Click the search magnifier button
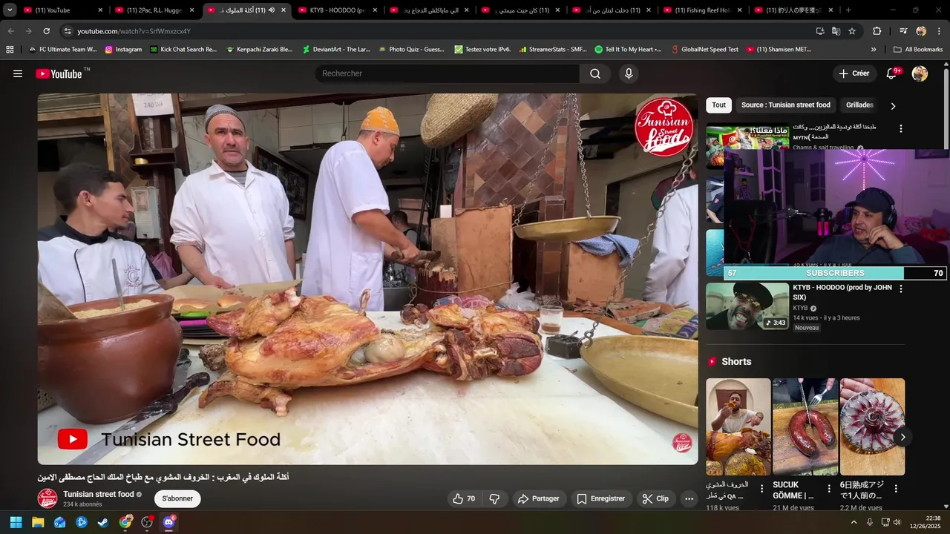The width and height of the screenshot is (950, 534). pyautogui.click(x=595, y=73)
